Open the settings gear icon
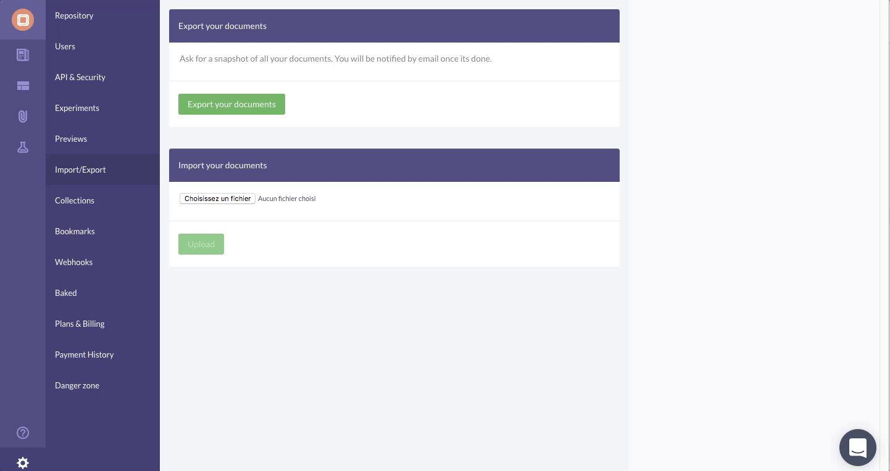 coord(23,463)
